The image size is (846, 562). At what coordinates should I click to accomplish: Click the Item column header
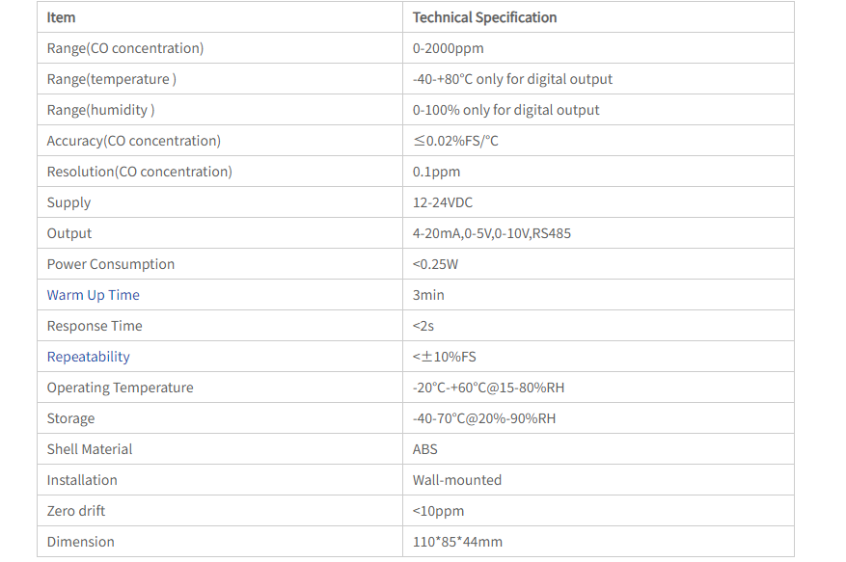coord(61,17)
